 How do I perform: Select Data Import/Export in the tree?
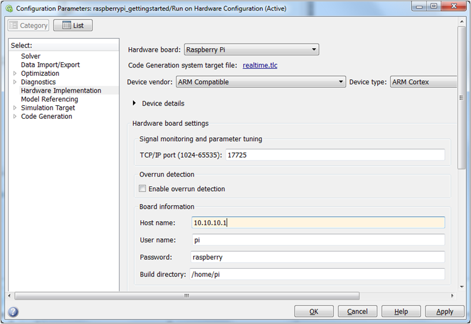tap(51, 65)
